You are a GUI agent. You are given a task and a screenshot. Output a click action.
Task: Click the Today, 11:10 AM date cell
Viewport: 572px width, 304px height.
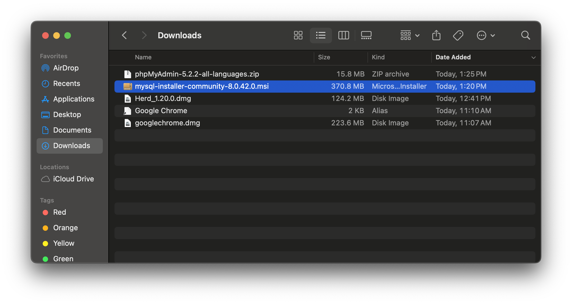[x=463, y=111]
